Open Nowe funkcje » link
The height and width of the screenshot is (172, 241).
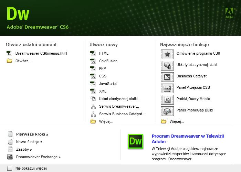[x=29, y=142]
